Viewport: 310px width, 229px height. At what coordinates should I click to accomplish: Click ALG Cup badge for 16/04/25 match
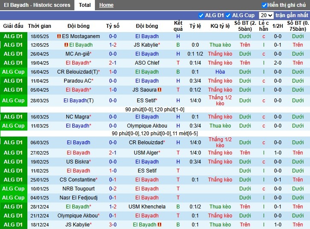click(x=13, y=72)
